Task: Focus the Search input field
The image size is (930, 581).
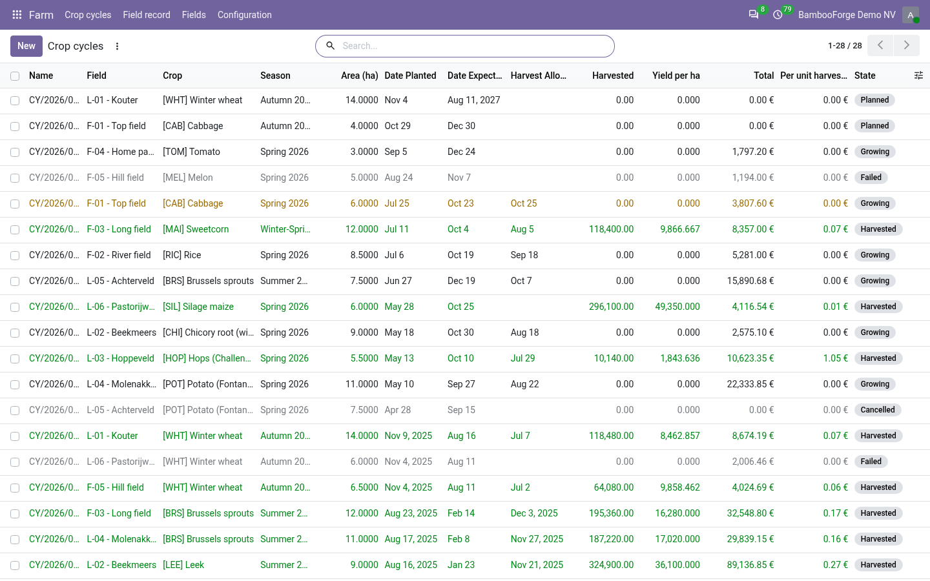Action: [x=475, y=46]
